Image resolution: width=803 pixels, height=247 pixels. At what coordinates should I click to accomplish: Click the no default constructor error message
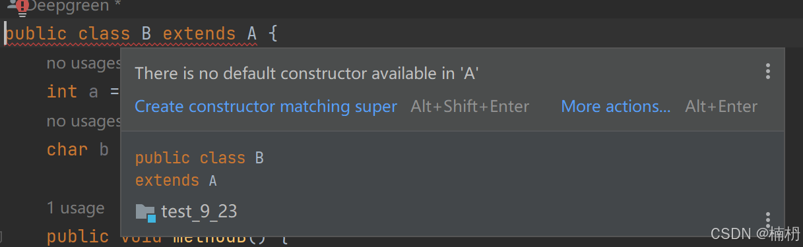coord(307,73)
